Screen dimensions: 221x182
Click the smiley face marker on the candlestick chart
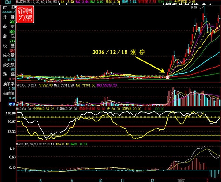(168, 77)
